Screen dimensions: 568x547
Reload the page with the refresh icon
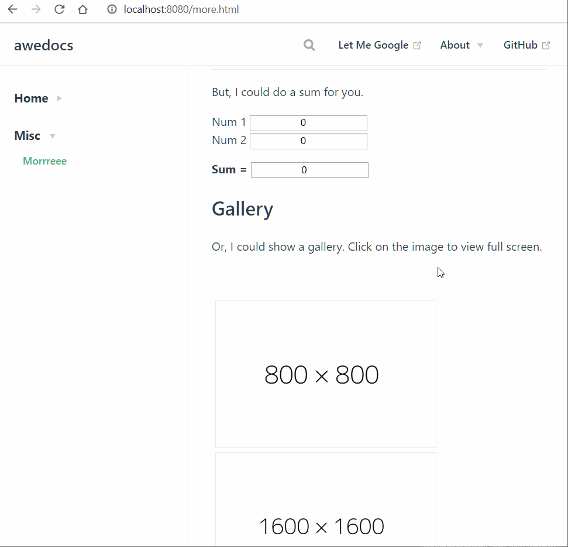pos(58,9)
